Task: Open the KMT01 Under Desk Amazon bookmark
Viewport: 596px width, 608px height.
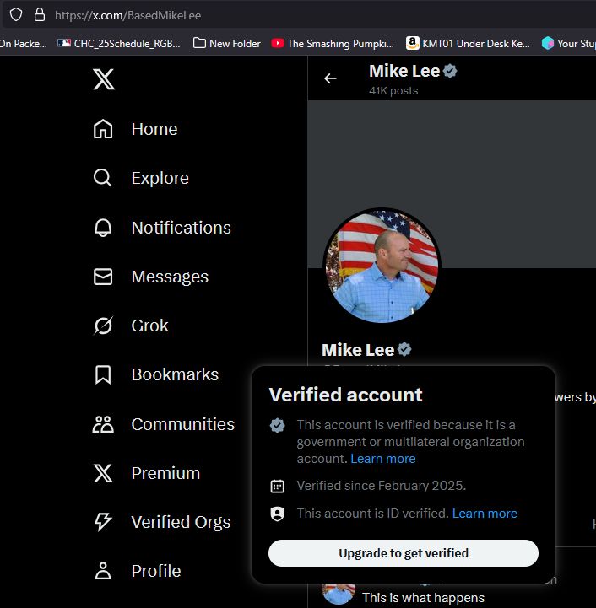Action: coord(468,44)
